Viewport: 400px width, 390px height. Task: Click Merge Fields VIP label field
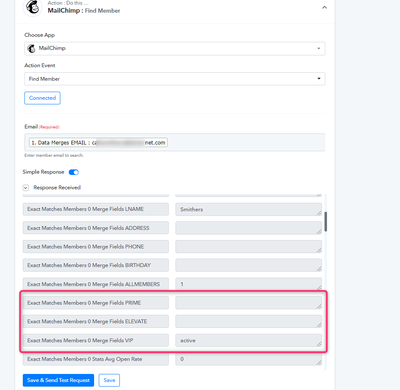pyautogui.click(x=96, y=340)
